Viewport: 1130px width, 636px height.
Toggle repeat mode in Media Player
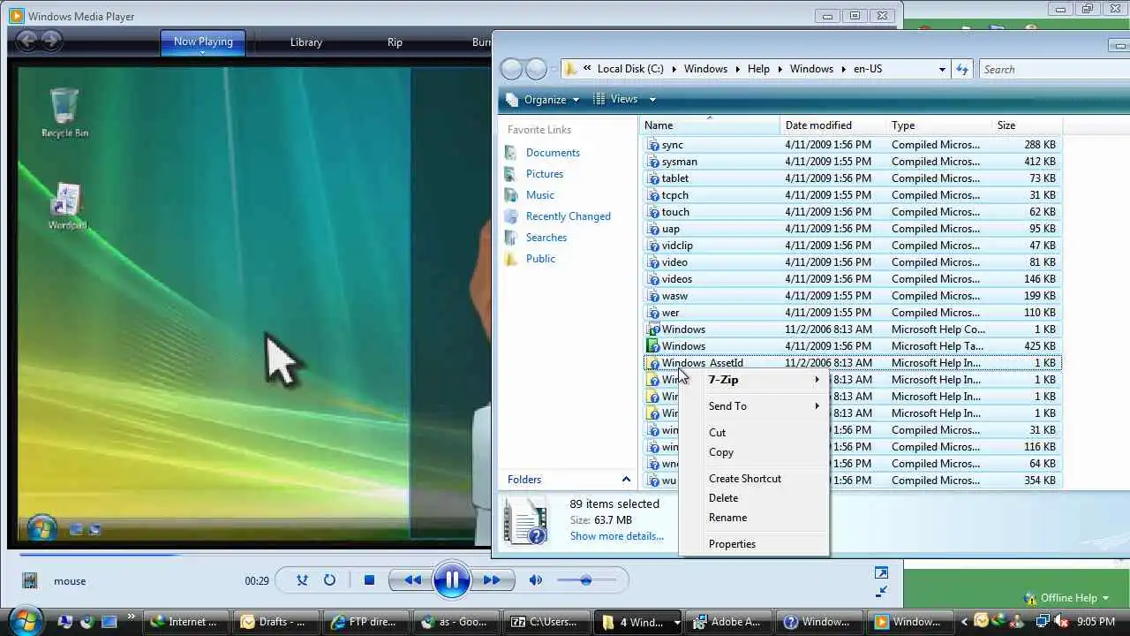329,580
